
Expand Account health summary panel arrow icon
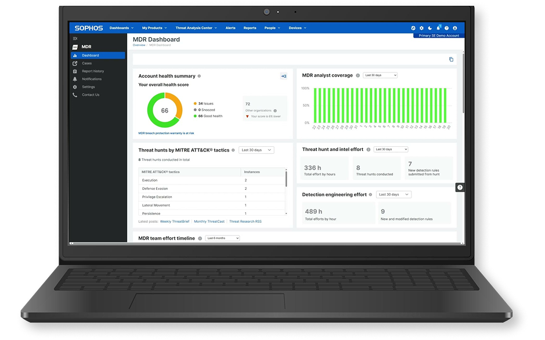(283, 76)
